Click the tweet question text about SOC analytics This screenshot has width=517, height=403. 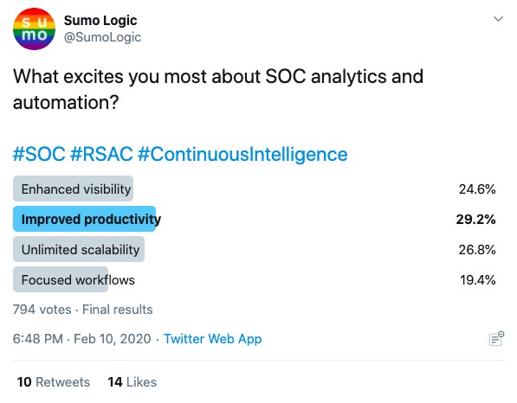[218, 89]
